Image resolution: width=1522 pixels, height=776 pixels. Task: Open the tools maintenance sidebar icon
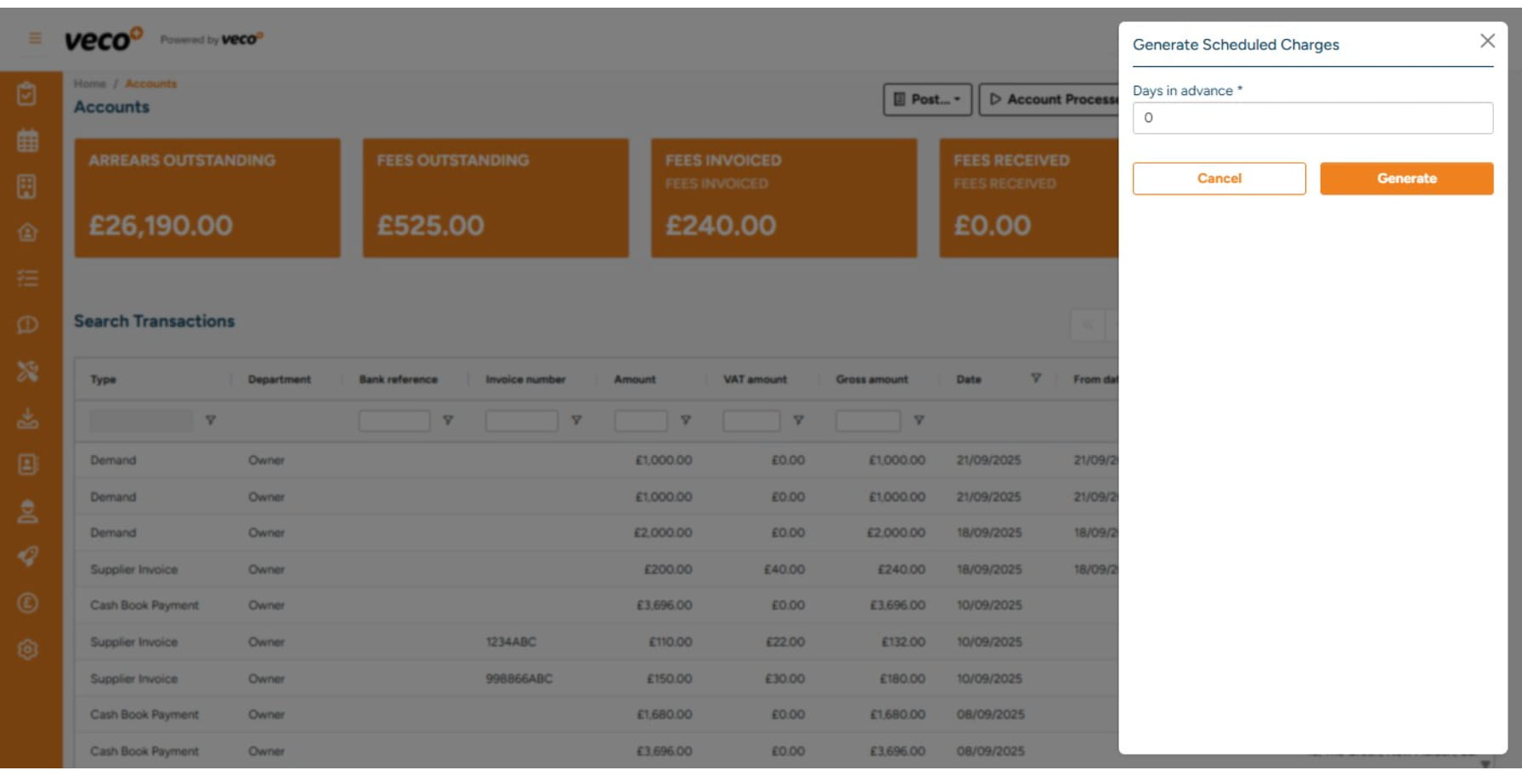click(27, 371)
